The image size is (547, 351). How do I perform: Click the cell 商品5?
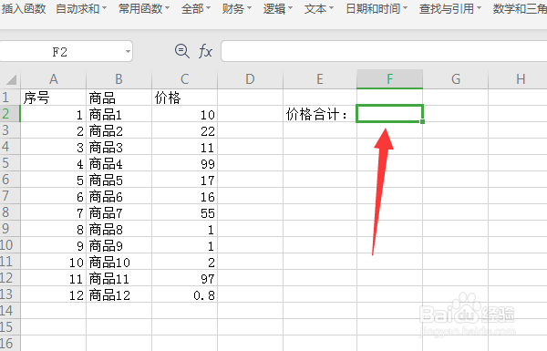coord(119,180)
